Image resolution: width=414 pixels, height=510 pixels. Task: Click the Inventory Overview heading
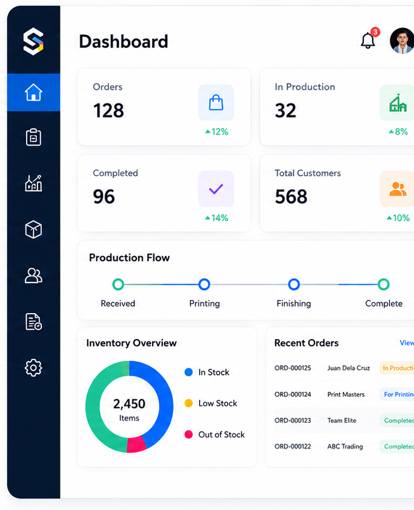pyautogui.click(x=131, y=343)
